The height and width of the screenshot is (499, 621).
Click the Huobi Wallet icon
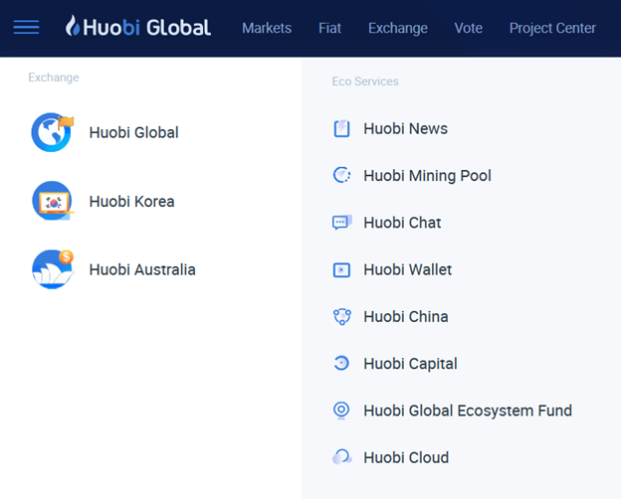click(x=341, y=270)
